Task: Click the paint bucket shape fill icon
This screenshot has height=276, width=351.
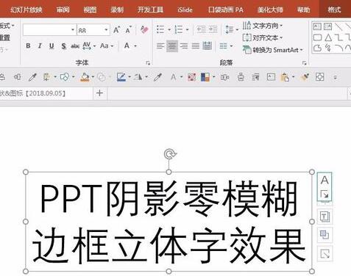Action: 85,77
